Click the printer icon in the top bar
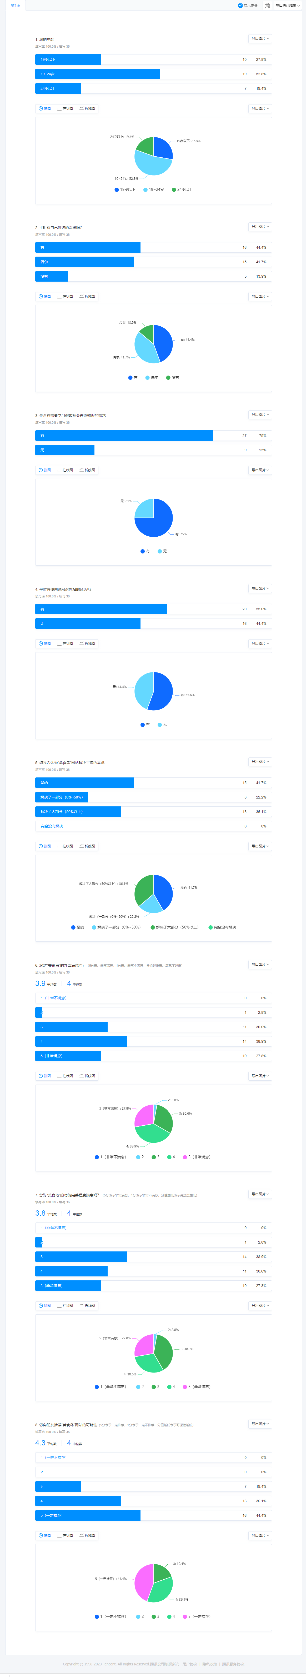The width and height of the screenshot is (306, 1677). coord(267,5)
